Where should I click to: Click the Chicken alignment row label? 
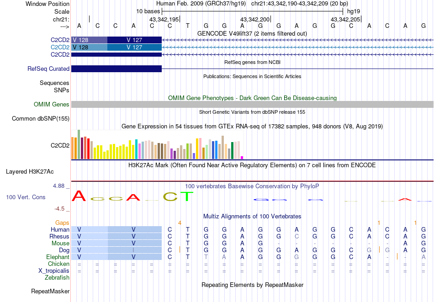click(x=58, y=264)
